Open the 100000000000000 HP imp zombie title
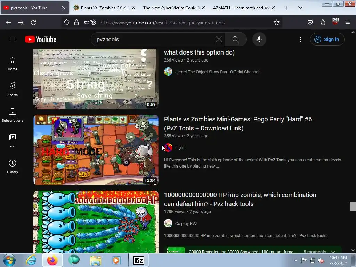This screenshot has width=356, height=267. 240,199
